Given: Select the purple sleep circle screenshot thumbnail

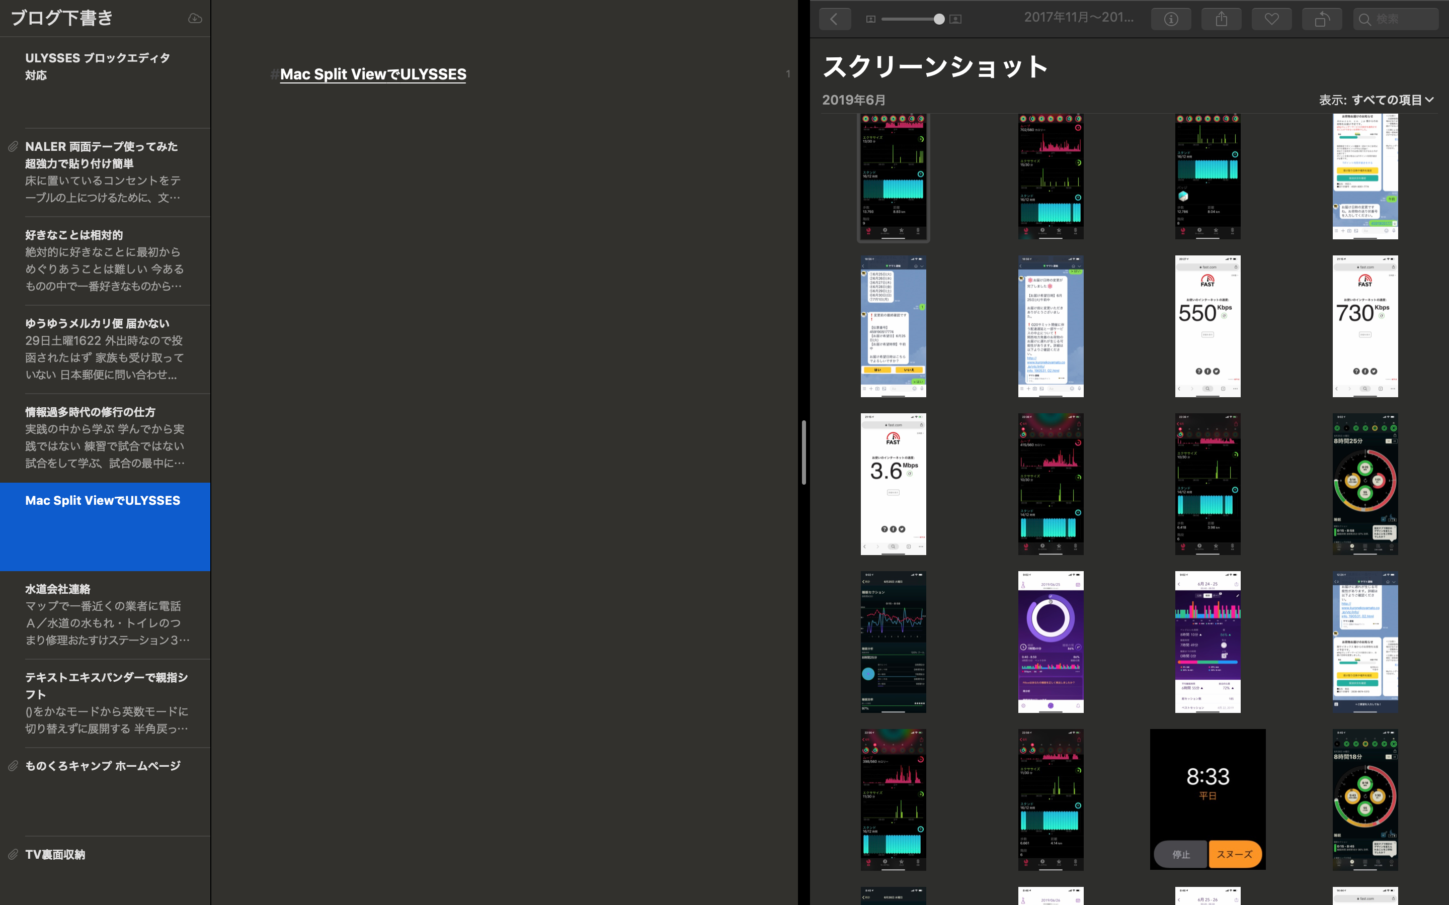Looking at the screenshot, I should [x=1051, y=642].
